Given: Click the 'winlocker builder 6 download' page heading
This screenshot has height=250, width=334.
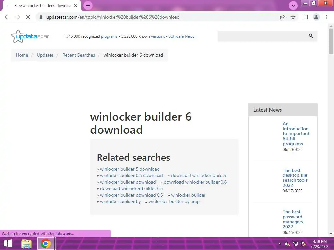Looking at the screenshot, I should (x=141, y=123).
